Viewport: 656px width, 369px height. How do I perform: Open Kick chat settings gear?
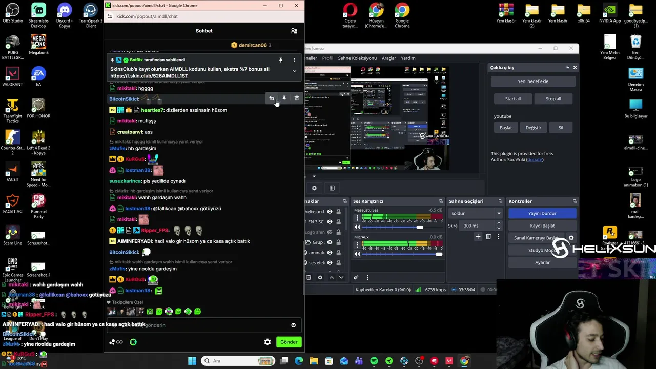click(x=268, y=342)
